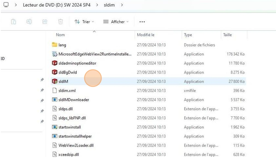Viewport: 276px width, 160px height.
Task: Select the sldim.xml file icon
Action: pos(54,90)
